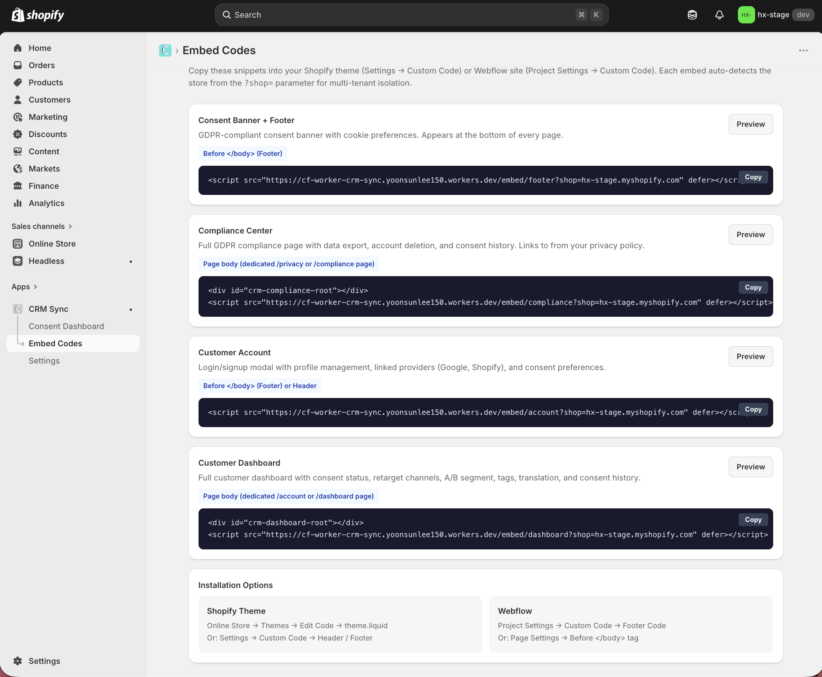The width and height of the screenshot is (822, 677).
Task: Copy the dashboard embed code
Action: 753,520
